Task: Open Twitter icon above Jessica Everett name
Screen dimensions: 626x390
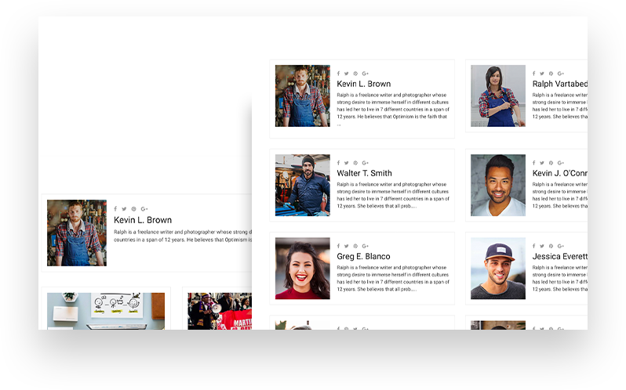Action: tap(541, 246)
